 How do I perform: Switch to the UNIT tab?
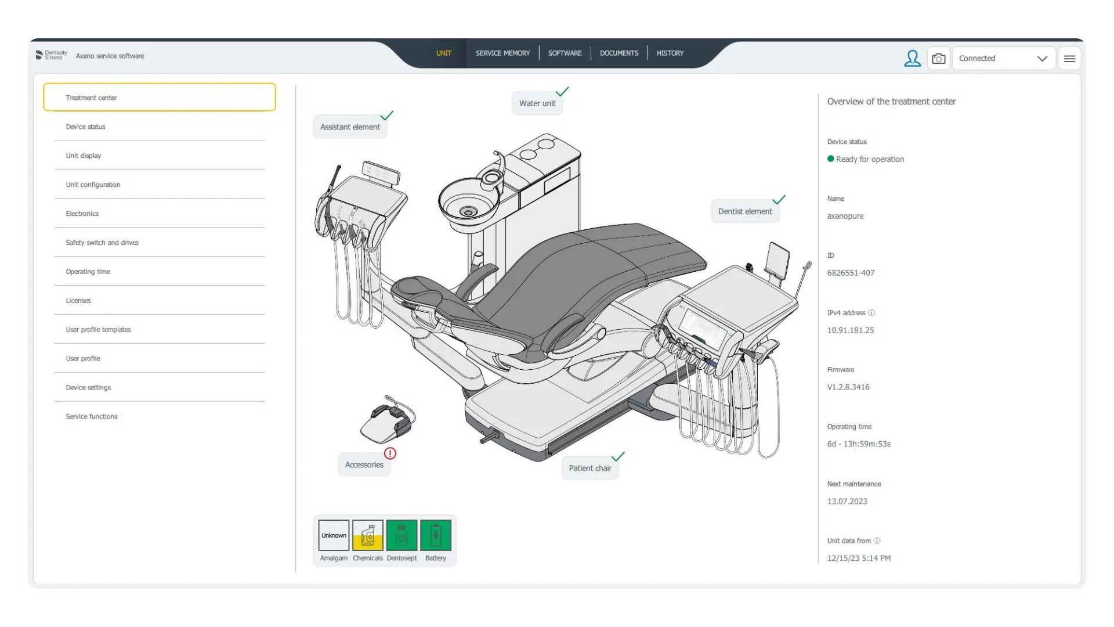pyautogui.click(x=444, y=53)
